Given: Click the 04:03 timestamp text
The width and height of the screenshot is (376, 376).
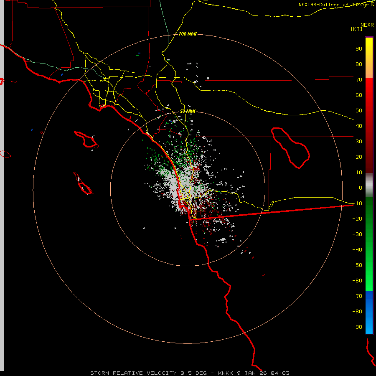Looking at the screenshot, I should (x=280, y=373).
